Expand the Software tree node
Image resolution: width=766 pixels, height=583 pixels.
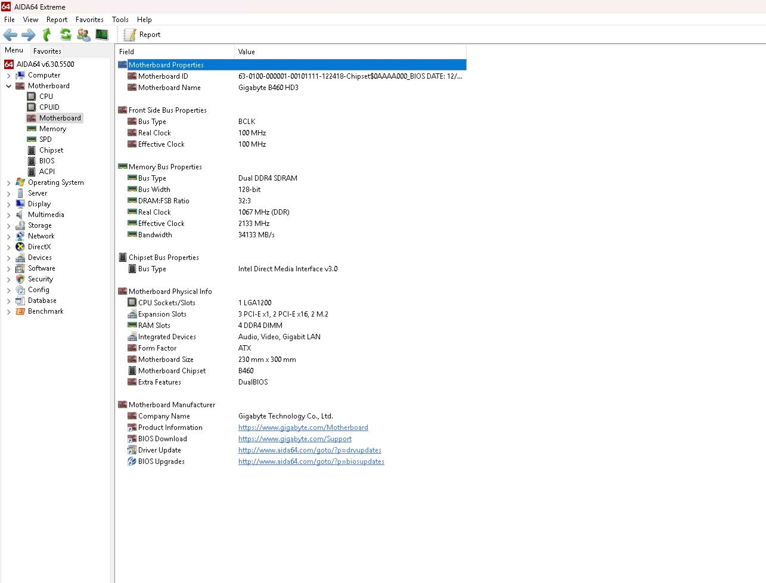pyautogui.click(x=8, y=269)
